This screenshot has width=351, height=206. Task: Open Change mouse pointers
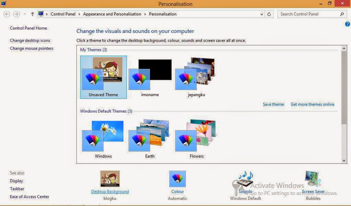pyautogui.click(x=32, y=48)
